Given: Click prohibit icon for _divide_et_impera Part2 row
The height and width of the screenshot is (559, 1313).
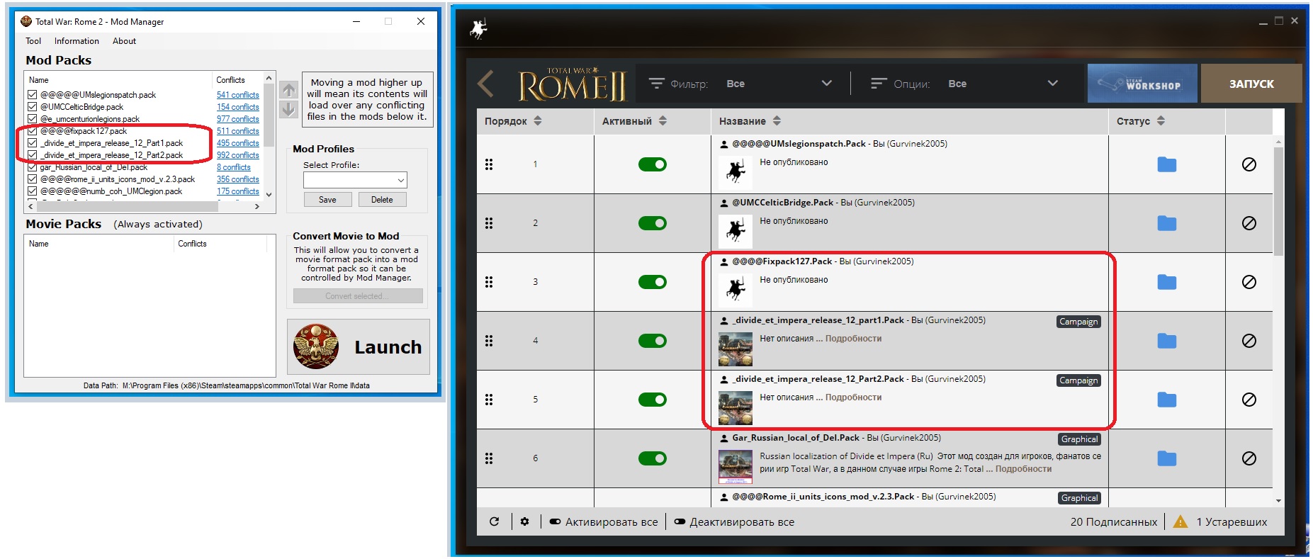Looking at the screenshot, I should tap(1249, 400).
